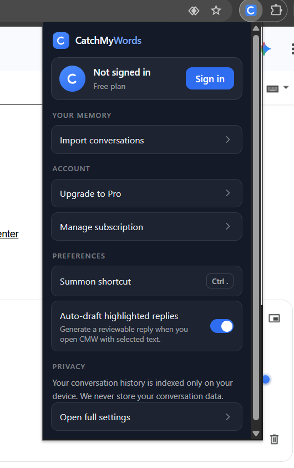
Task: Click the CatchMyWords extension icon in toolbar
Action: coord(251,11)
